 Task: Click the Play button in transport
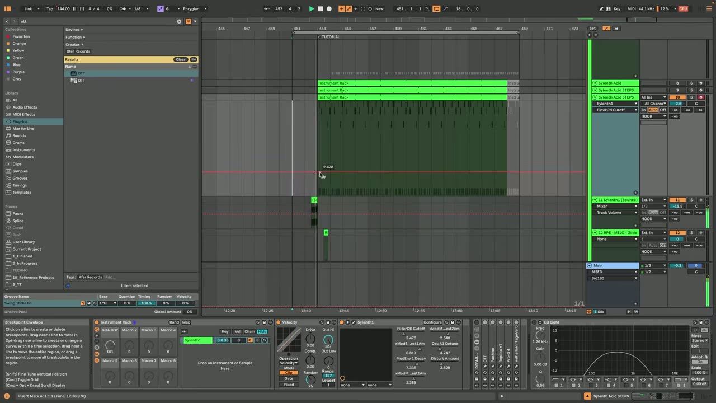[x=312, y=9]
